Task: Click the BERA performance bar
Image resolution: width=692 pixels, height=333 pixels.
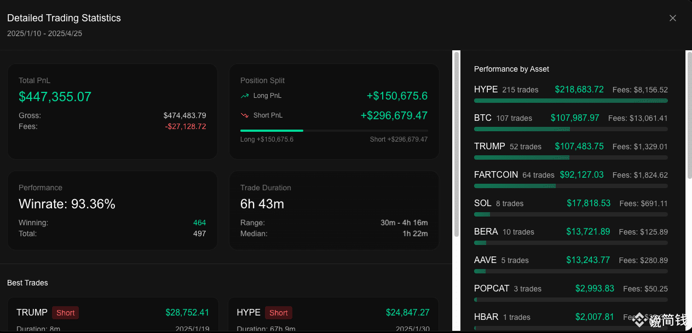Action: (x=571, y=243)
